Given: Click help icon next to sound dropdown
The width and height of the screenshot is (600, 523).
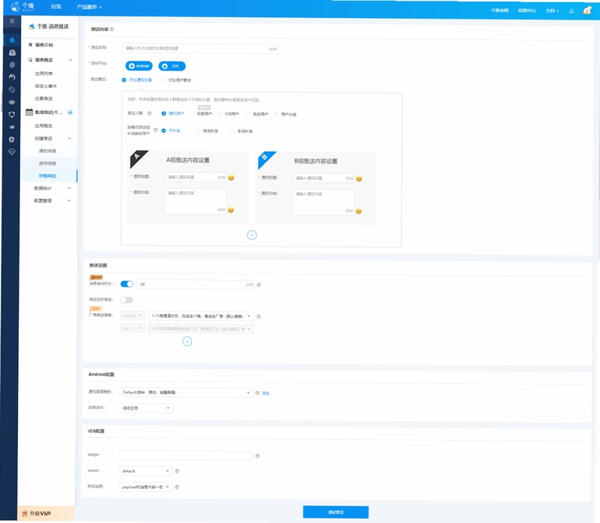Looking at the screenshot, I should pos(177,471).
